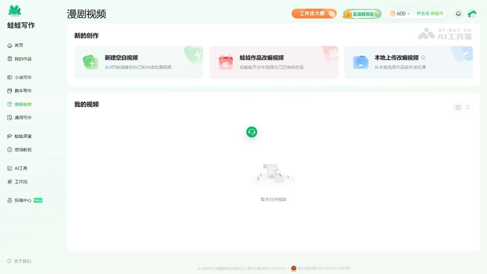
Task: Open the green customer service headset button
Action: (252, 132)
